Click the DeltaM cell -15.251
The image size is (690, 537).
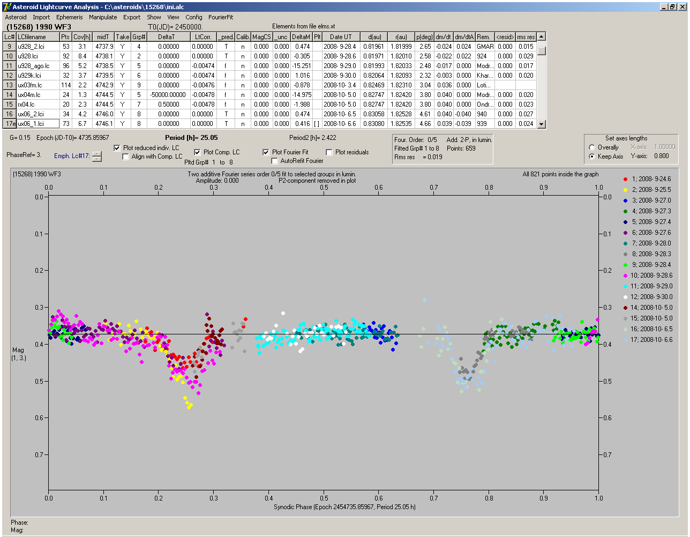tap(301, 66)
